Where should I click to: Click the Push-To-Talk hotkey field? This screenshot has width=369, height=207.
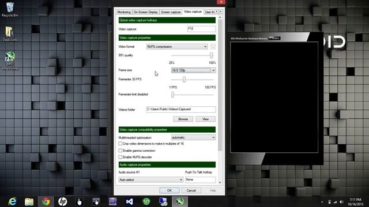pyautogui.click(x=201, y=179)
